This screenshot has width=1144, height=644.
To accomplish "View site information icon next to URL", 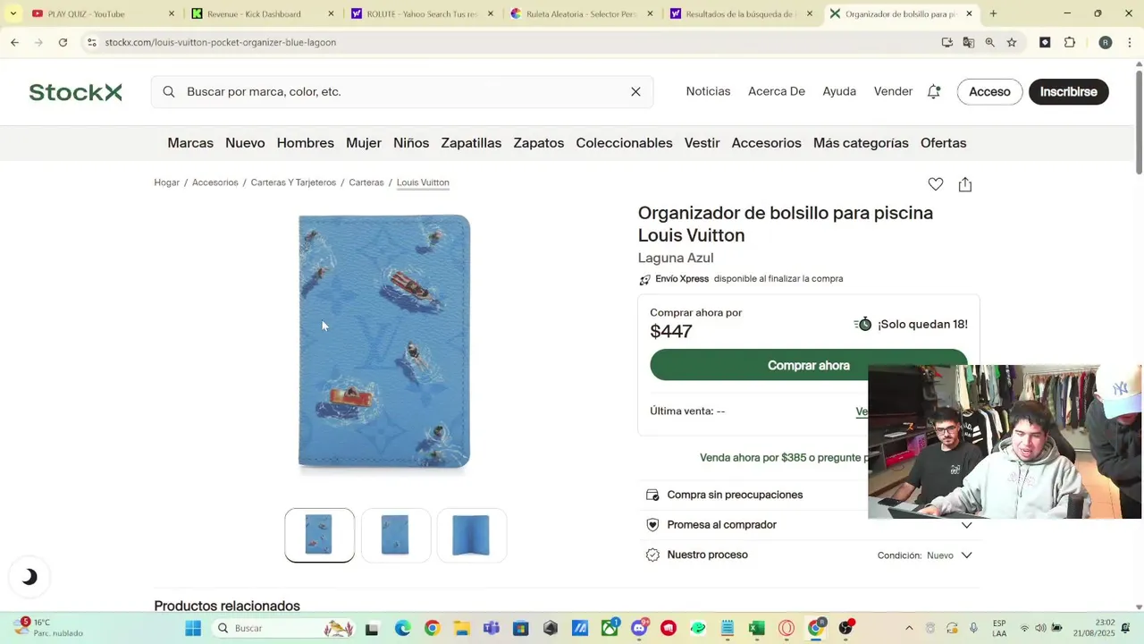I will click(x=91, y=42).
